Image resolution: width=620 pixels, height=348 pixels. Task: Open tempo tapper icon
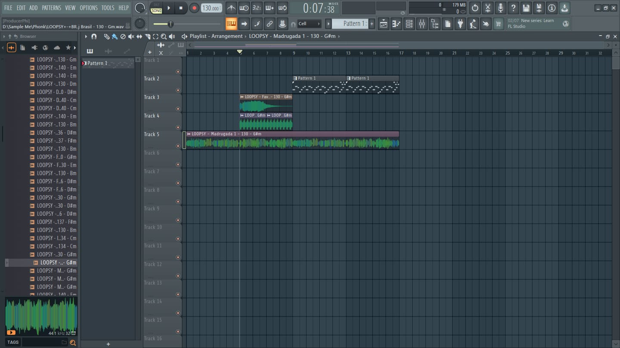473,24
